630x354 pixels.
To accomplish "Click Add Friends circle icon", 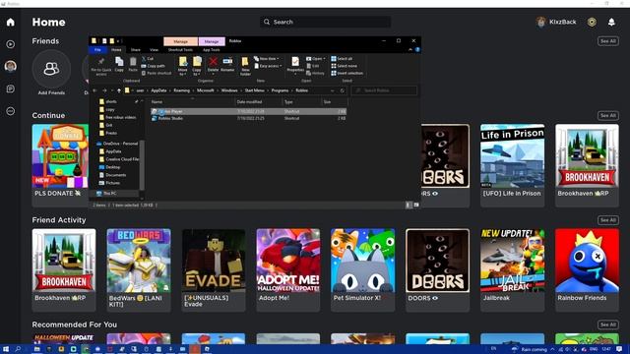I will pyautogui.click(x=51, y=69).
